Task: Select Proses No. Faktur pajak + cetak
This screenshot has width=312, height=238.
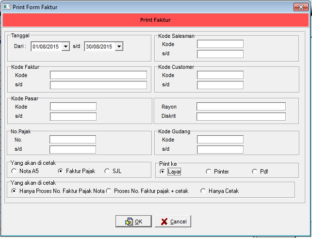Action: [x=109, y=191]
